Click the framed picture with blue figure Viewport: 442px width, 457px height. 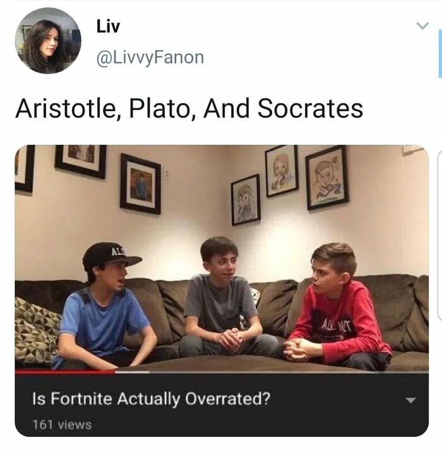point(141,184)
